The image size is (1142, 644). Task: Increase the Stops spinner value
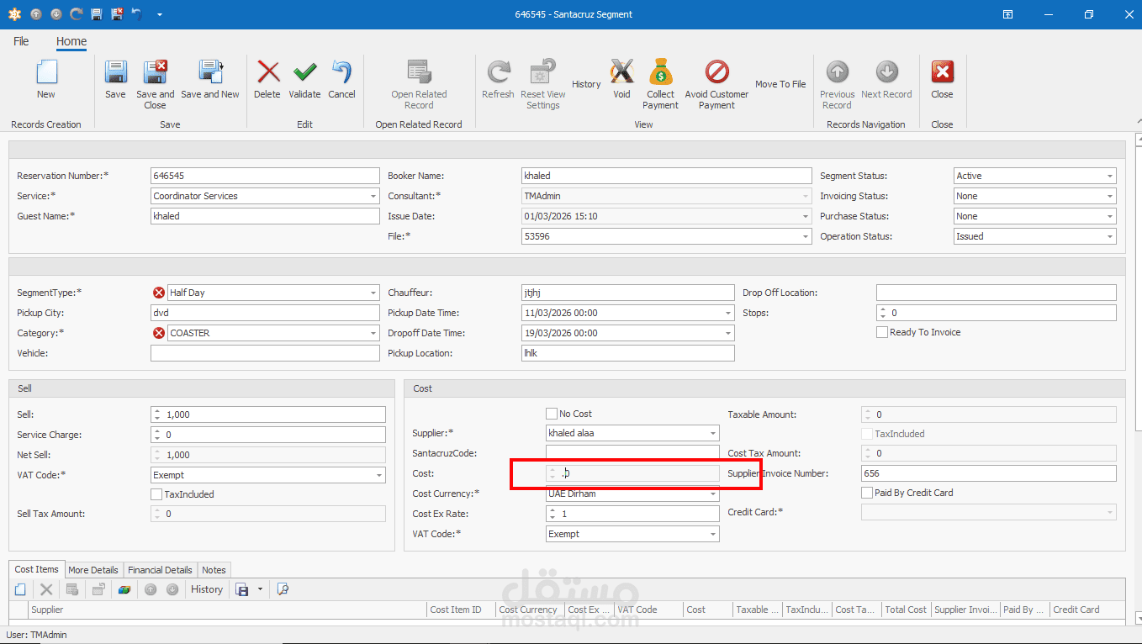[882, 309]
